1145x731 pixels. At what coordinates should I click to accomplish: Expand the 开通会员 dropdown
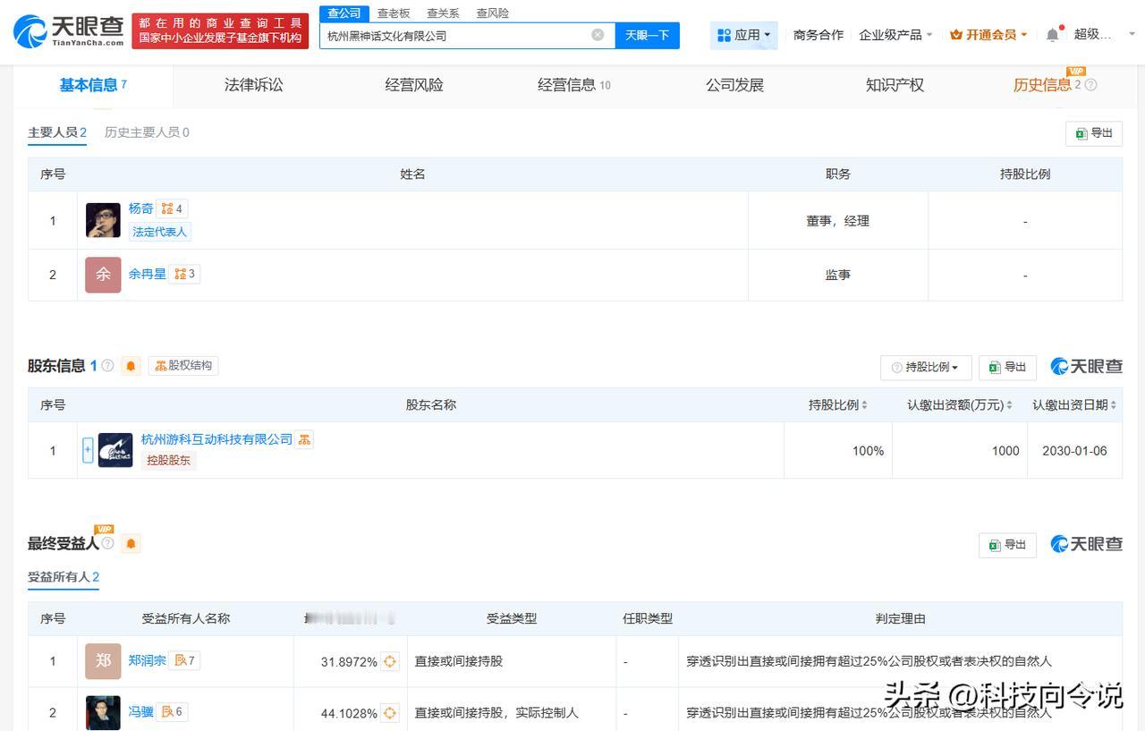point(988,35)
